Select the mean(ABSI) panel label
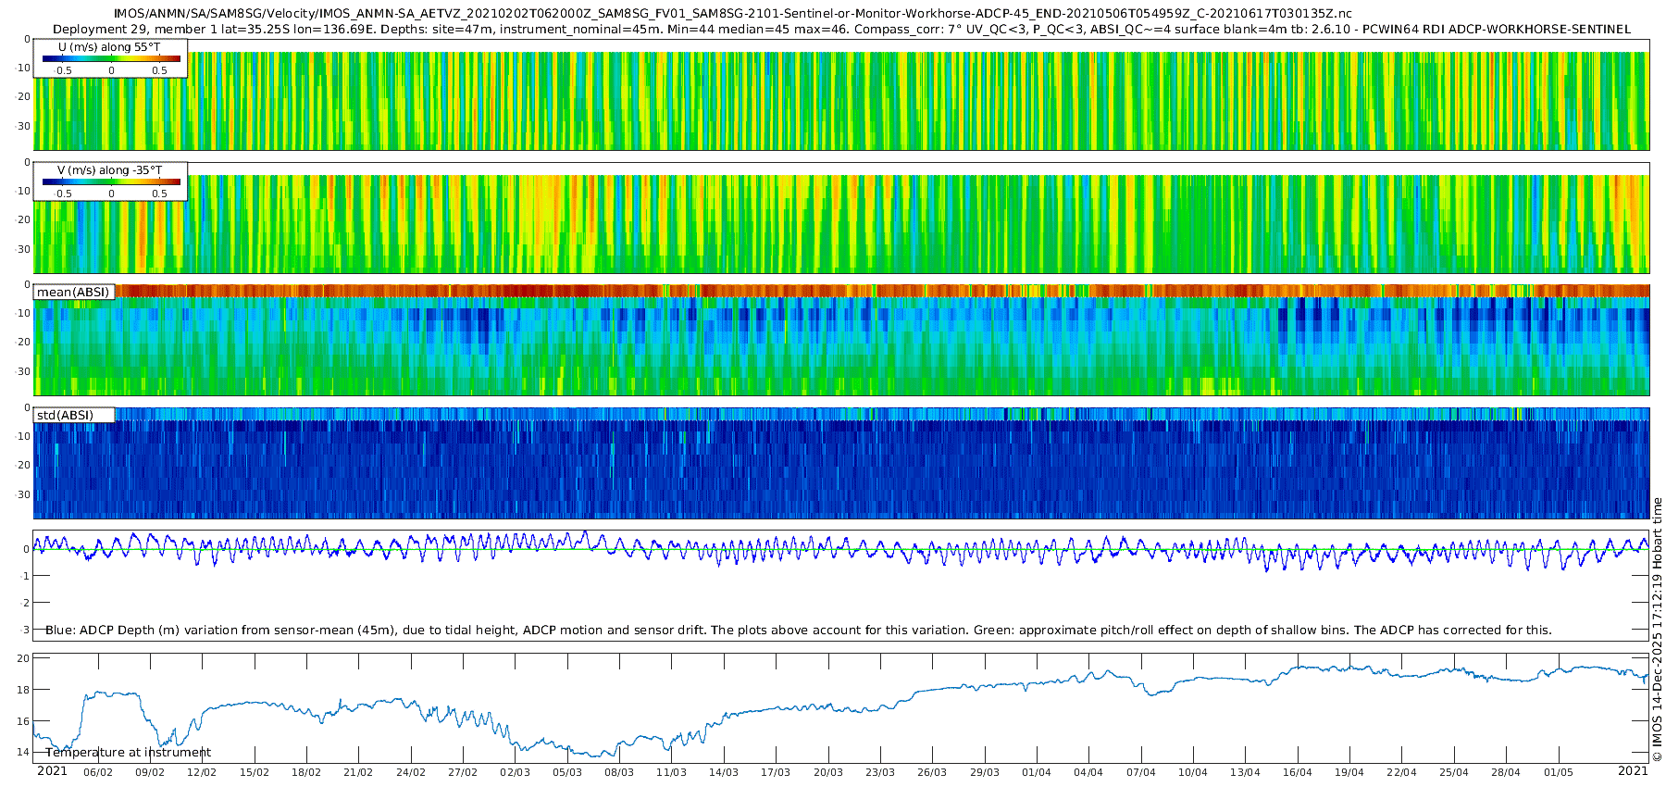 73,292
